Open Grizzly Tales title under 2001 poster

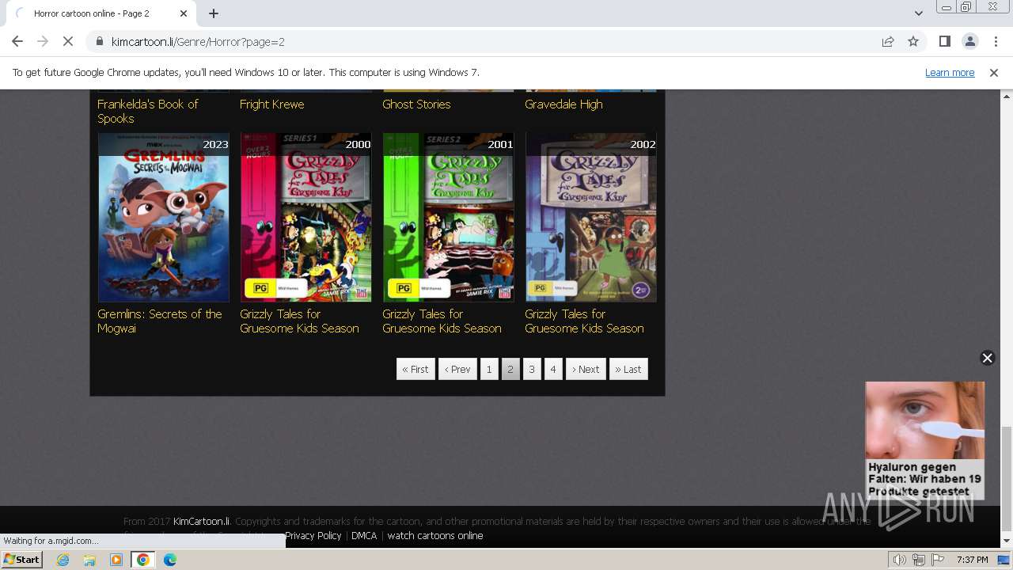coord(442,321)
